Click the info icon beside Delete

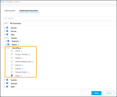coord(22,58)
